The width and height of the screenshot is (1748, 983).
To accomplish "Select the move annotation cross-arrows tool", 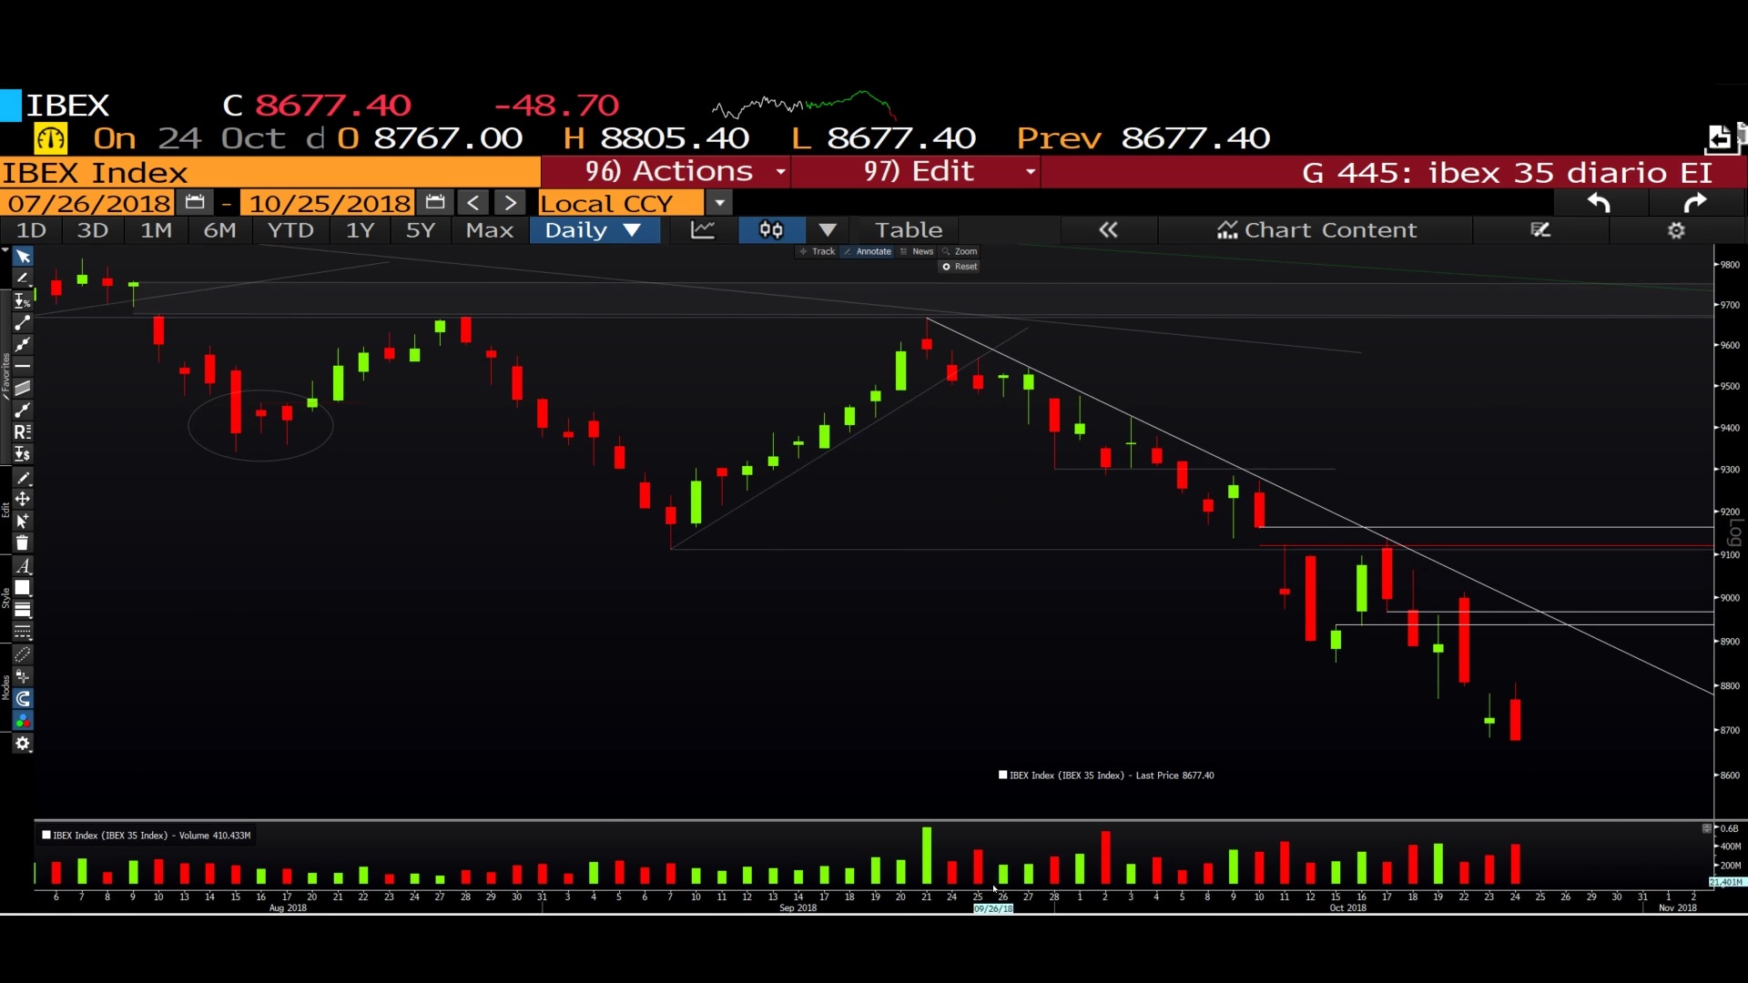I will tap(23, 499).
